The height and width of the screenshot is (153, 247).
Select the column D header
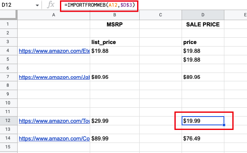(203, 15)
